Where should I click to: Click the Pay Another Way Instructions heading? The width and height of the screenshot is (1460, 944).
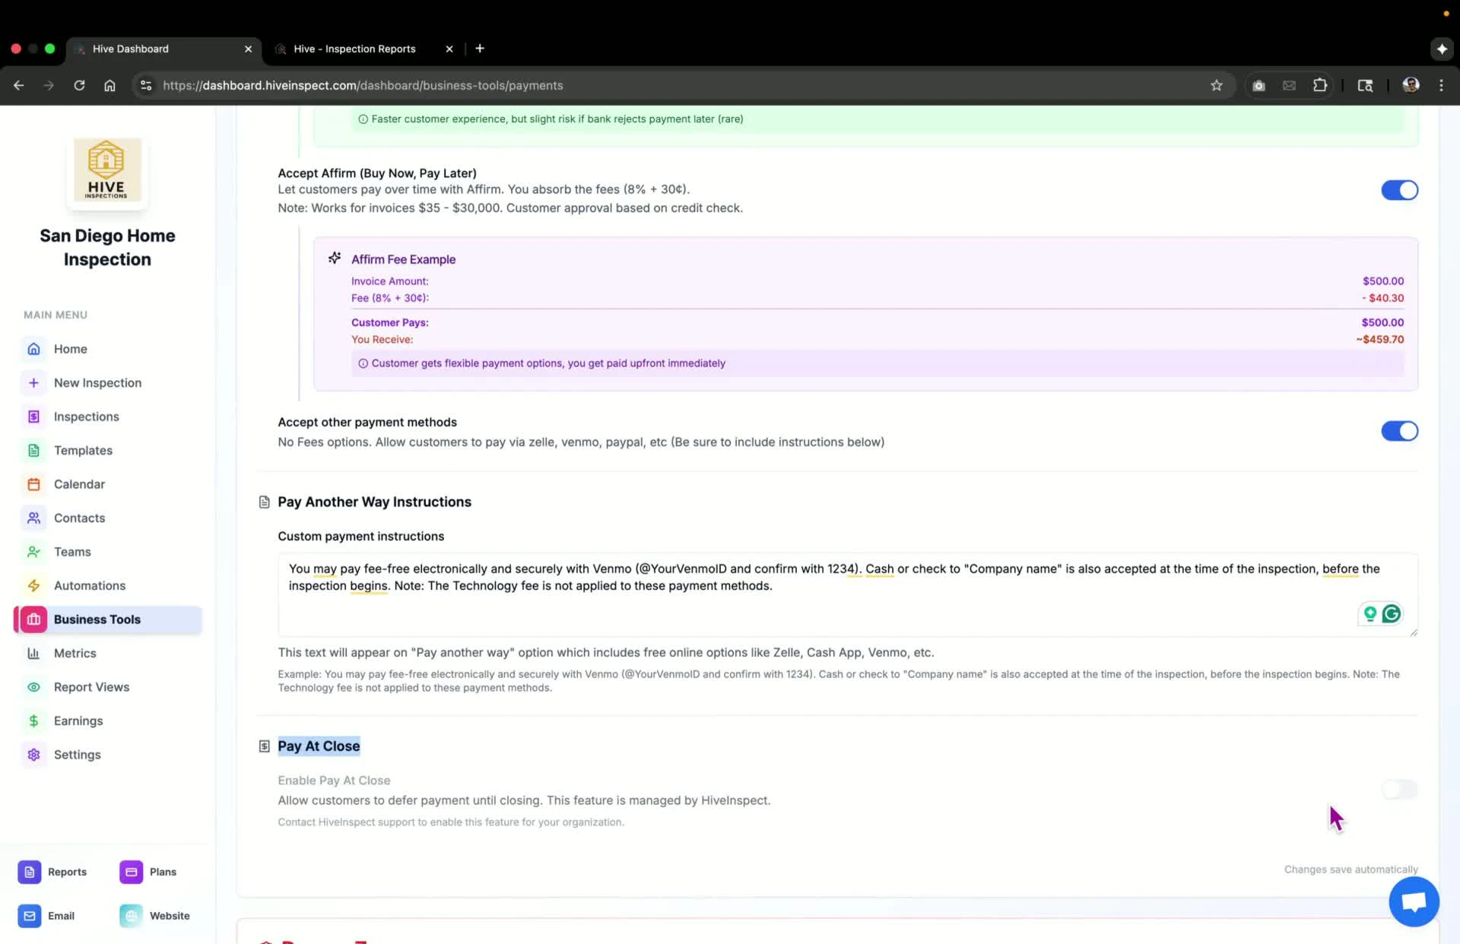374,502
